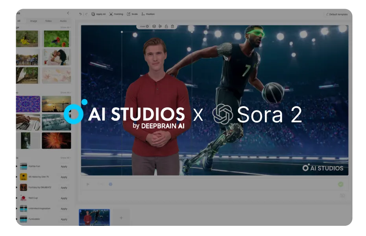Switch to the All media tab

(x=19, y=21)
